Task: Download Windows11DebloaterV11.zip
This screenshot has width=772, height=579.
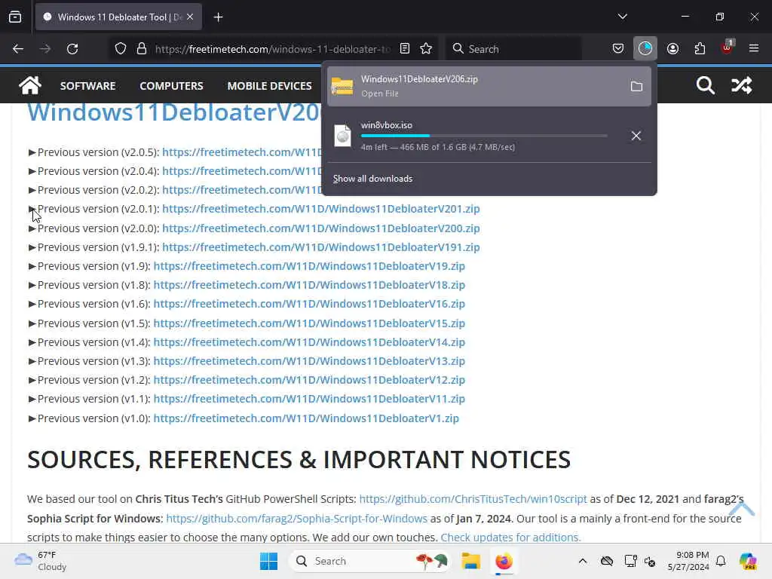Action: tap(309, 399)
